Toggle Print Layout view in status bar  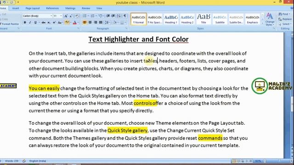(x=234, y=161)
